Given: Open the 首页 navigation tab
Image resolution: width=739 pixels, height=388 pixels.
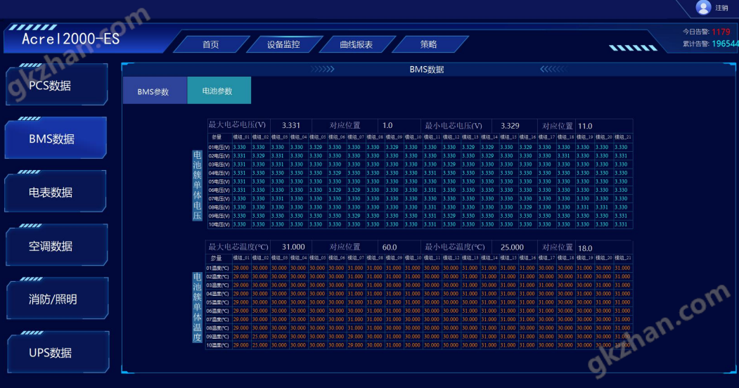Looking at the screenshot, I should pos(211,44).
